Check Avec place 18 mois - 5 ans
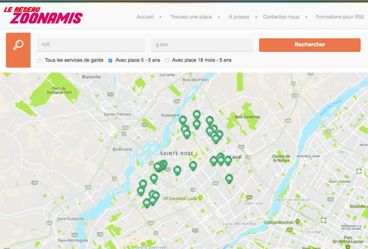 tap(167, 61)
